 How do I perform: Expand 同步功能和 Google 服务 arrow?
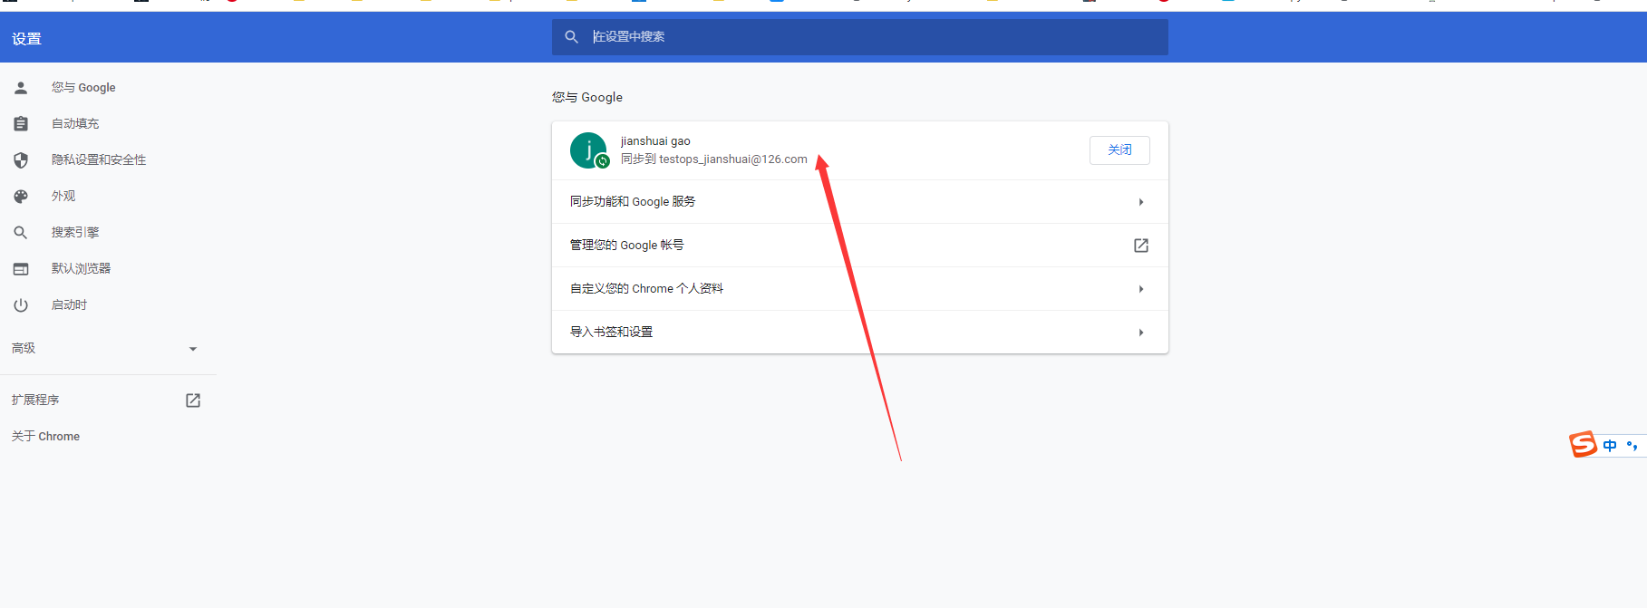coord(1141,202)
